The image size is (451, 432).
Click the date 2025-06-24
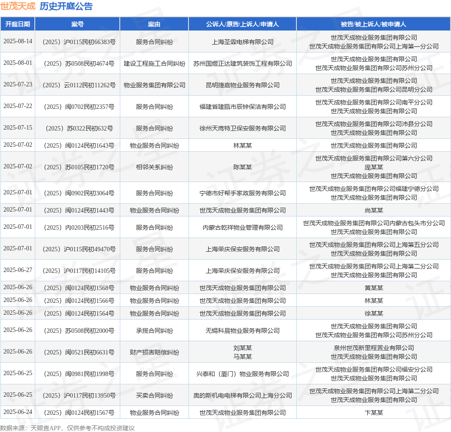(x=18, y=412)
